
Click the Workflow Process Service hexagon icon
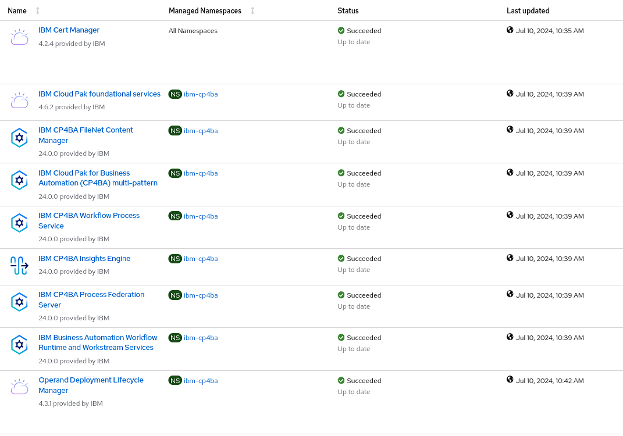[19, 223]
